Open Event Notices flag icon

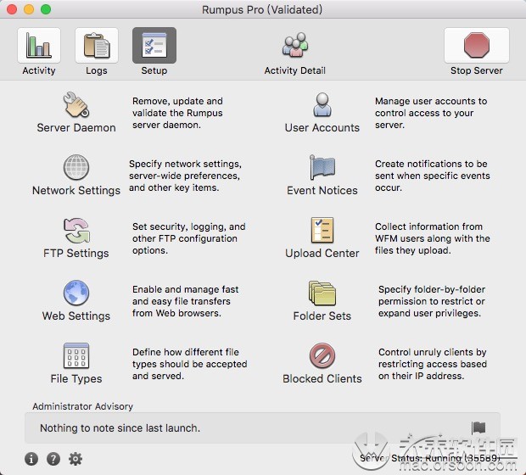322,167
